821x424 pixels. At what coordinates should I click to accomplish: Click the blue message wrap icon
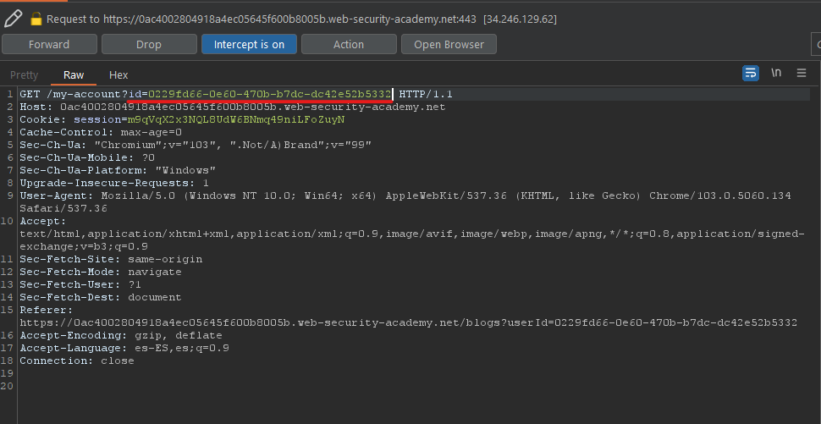pyautogui.click(x=751, y=74)
